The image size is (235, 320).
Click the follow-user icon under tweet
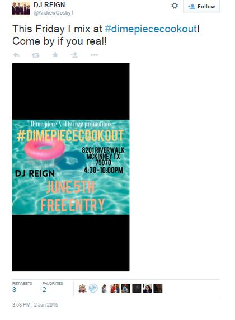click(74, 55)
